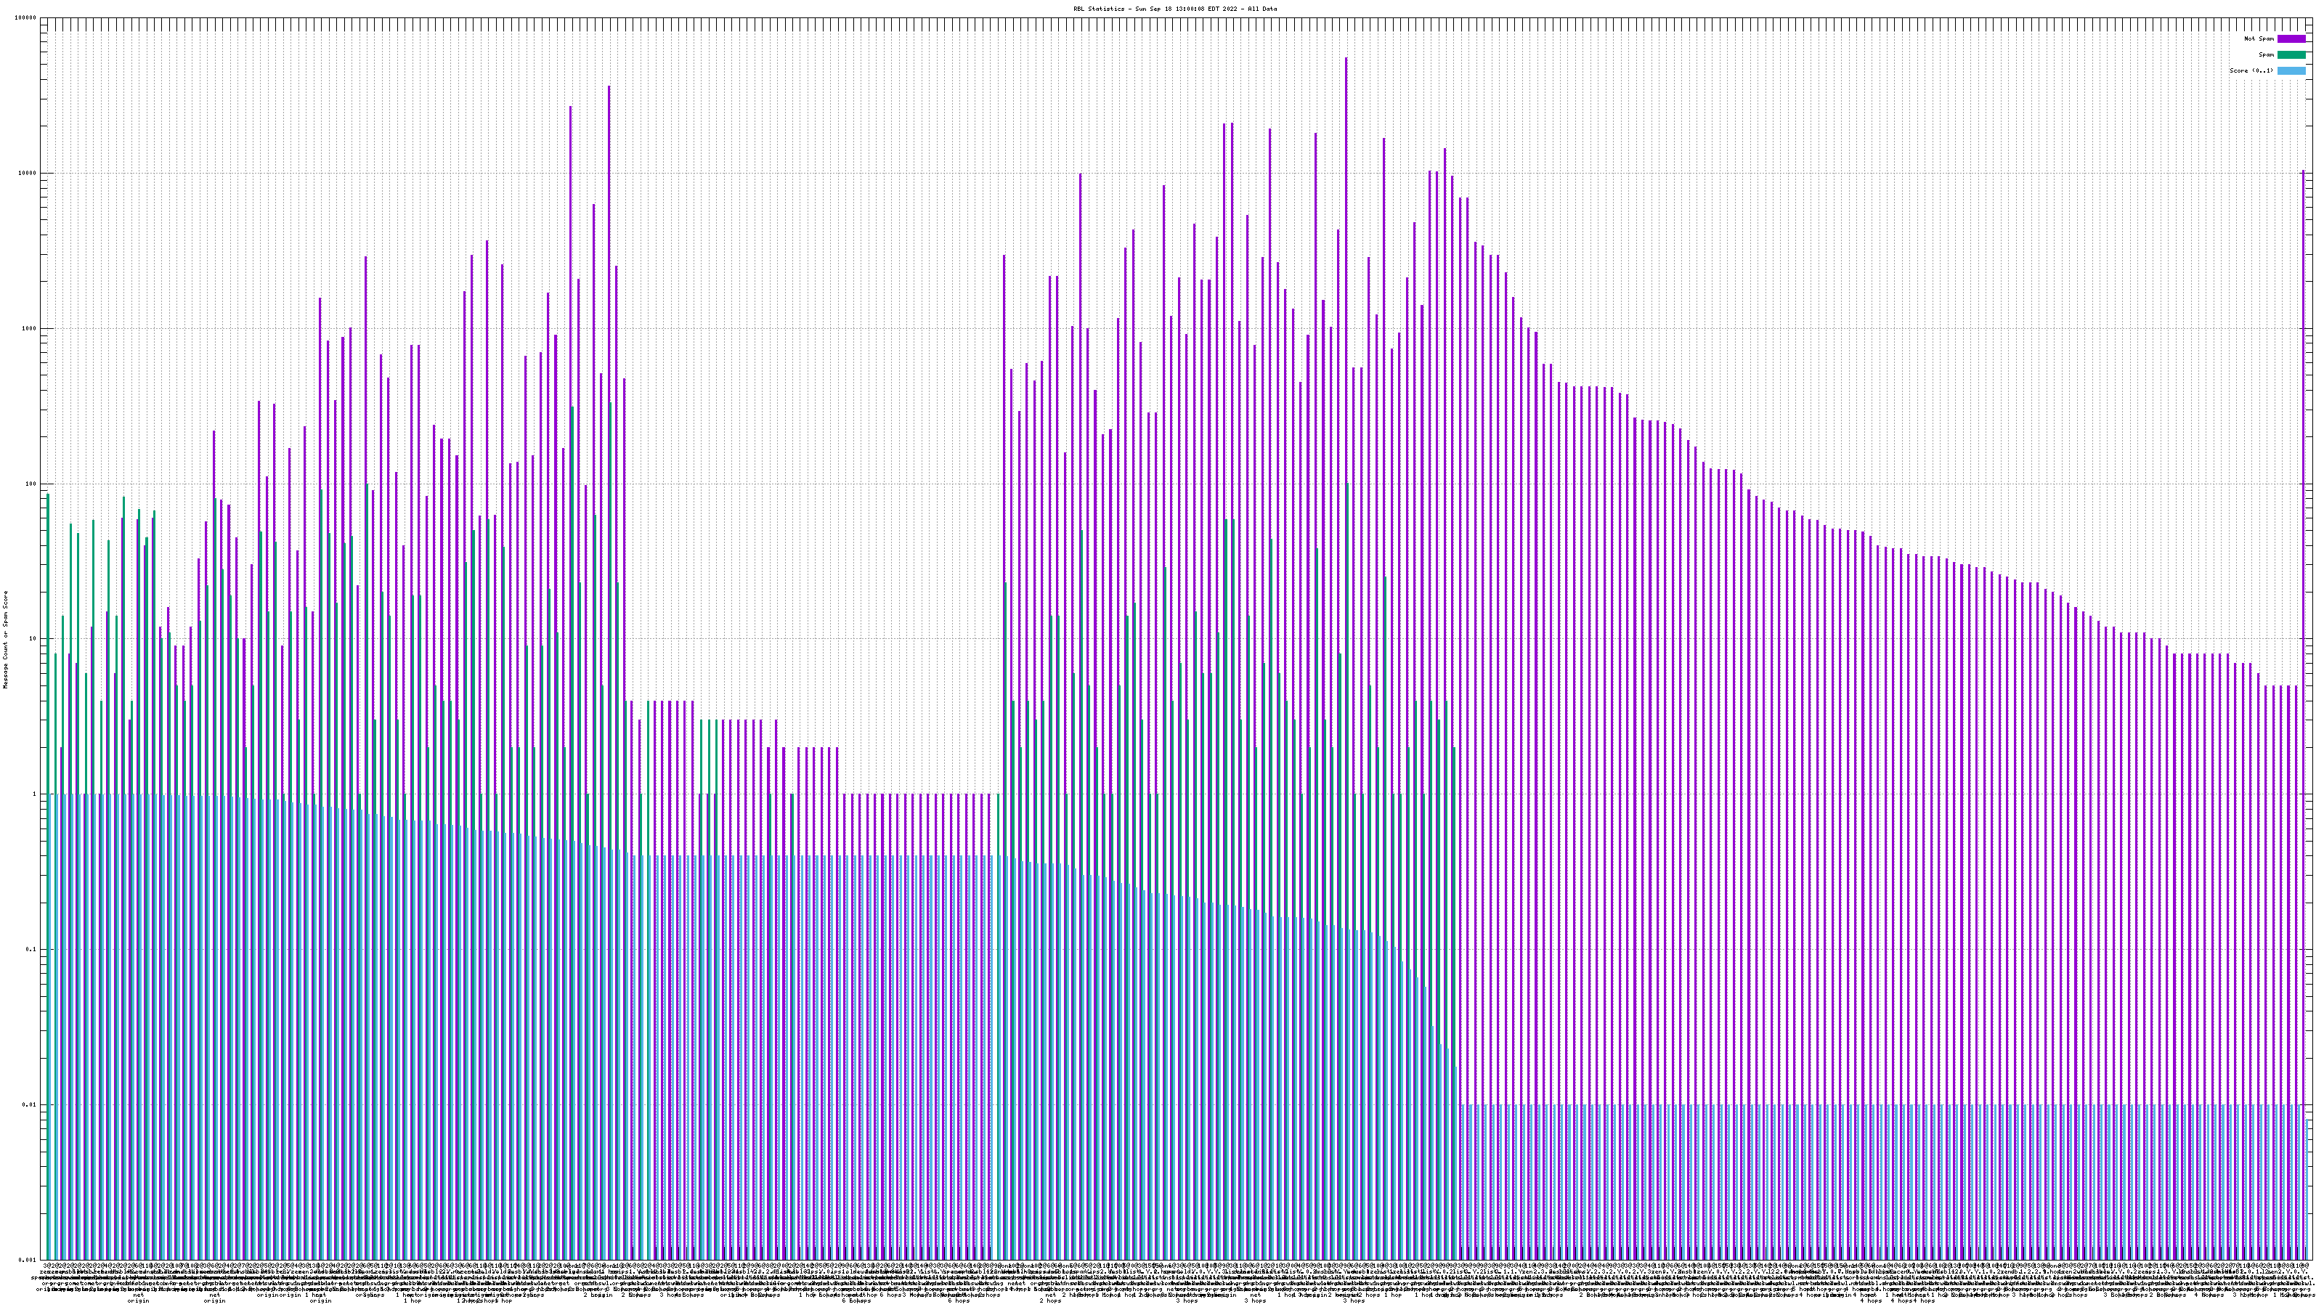Click the 'Message Count or Spam Score' axis label
Screen dimensions: 2324x1307
[x=5, y=639]
